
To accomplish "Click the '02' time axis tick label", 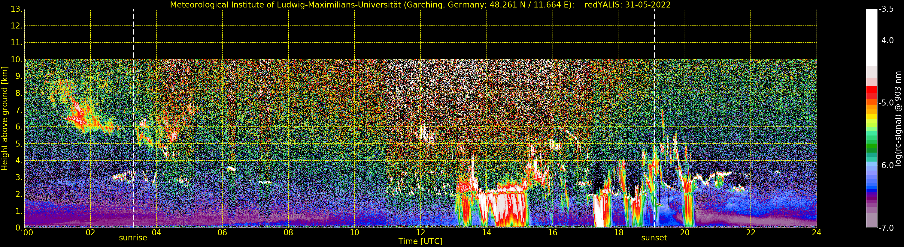I will (90, 233).
